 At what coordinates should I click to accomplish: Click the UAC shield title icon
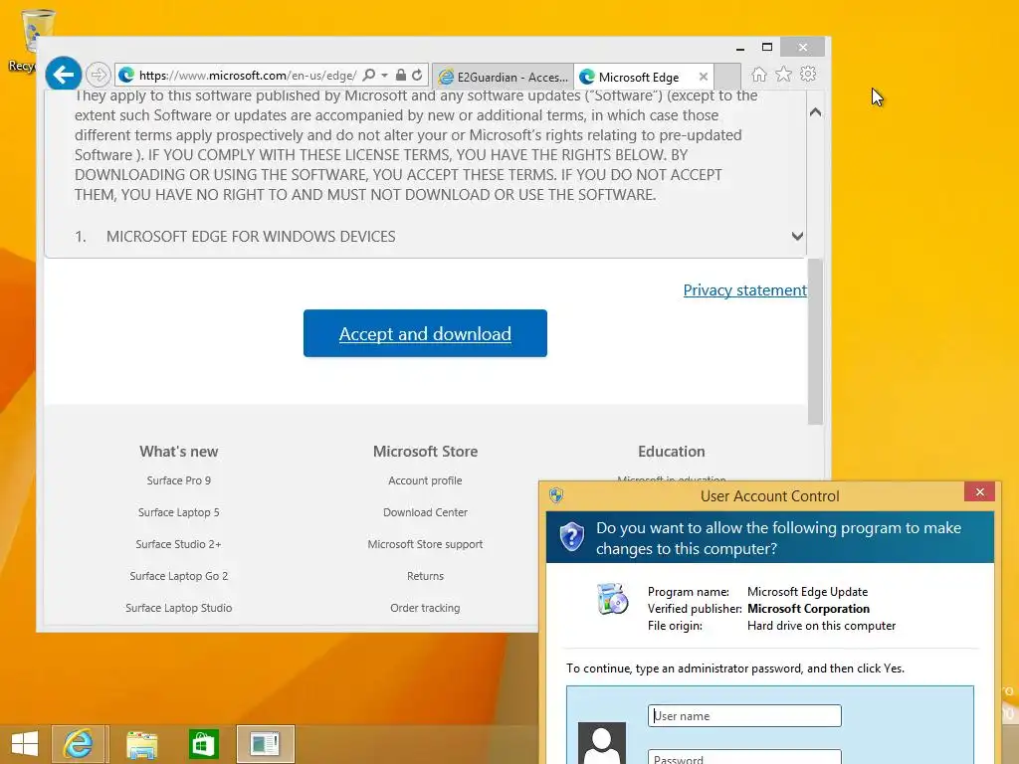coord(556,495)
